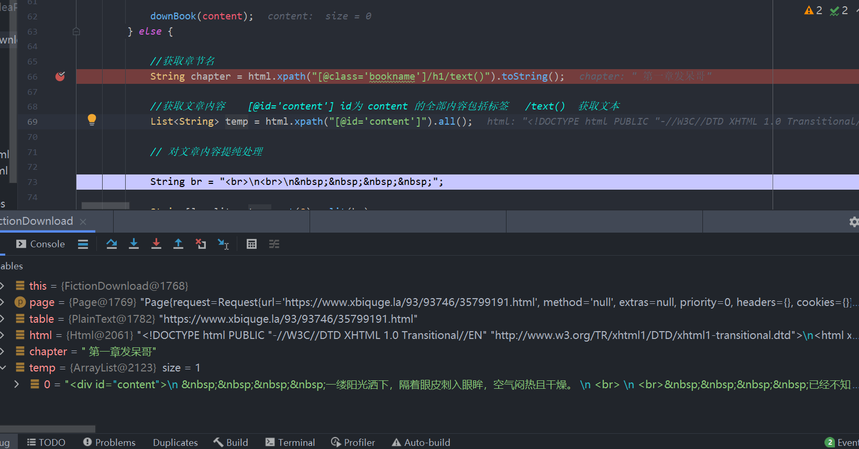Click the 'temp' variable on line 69
Image resolution: width=859 pixels, height=449 pixels.
point(237,122)
